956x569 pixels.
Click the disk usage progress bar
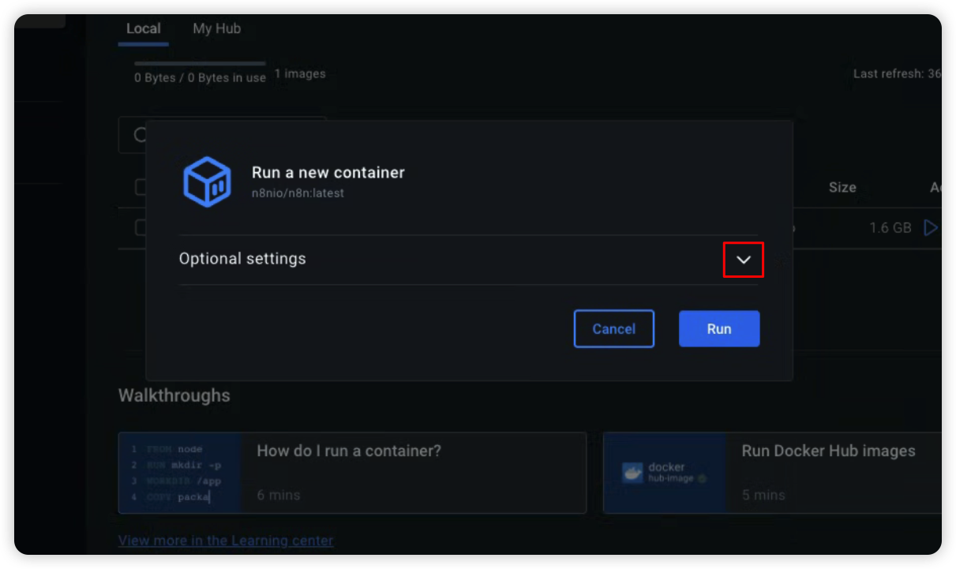tap(200, 63)
